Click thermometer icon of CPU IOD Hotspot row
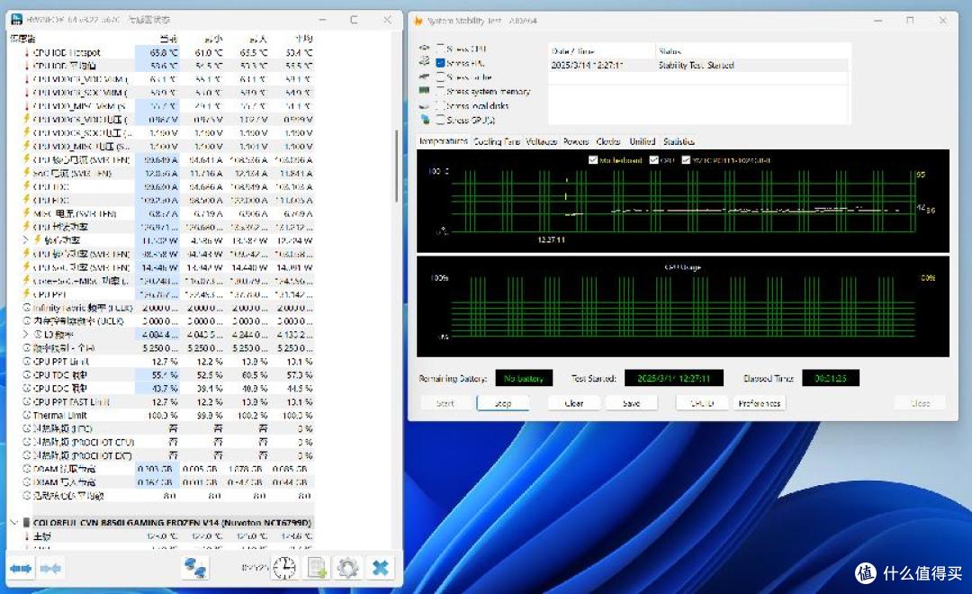 click(x=27, y=53)
